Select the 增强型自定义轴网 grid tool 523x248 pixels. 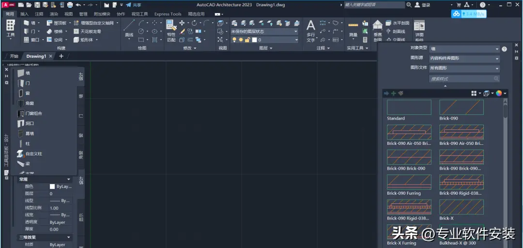pyautogui.click(x=94, y=23)
